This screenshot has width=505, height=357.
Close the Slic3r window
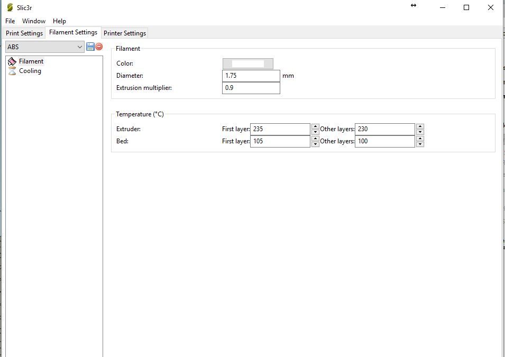click(491, 7)
